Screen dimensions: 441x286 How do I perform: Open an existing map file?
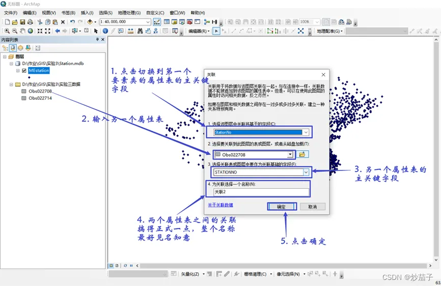tap(15, 22)
